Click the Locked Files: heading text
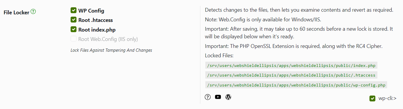Screen dimensions: 403x109 pyautogui.click(x=219, y=56)
